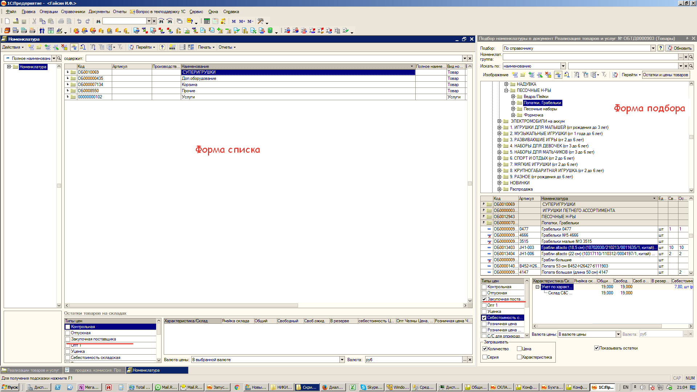Enable Контрольная price type in selection form
The height and width of the screenshot is (392, 697).
(x=484, y=287)
